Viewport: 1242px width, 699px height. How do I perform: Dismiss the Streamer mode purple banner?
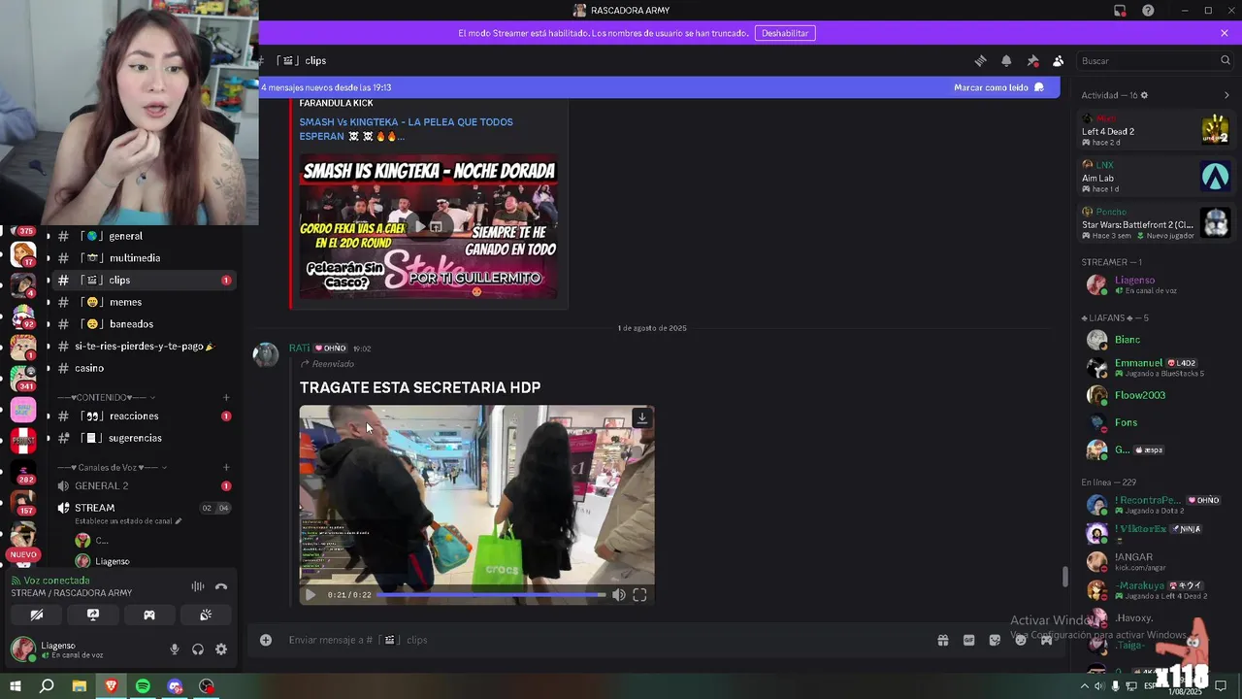[x=1225, y=33]
